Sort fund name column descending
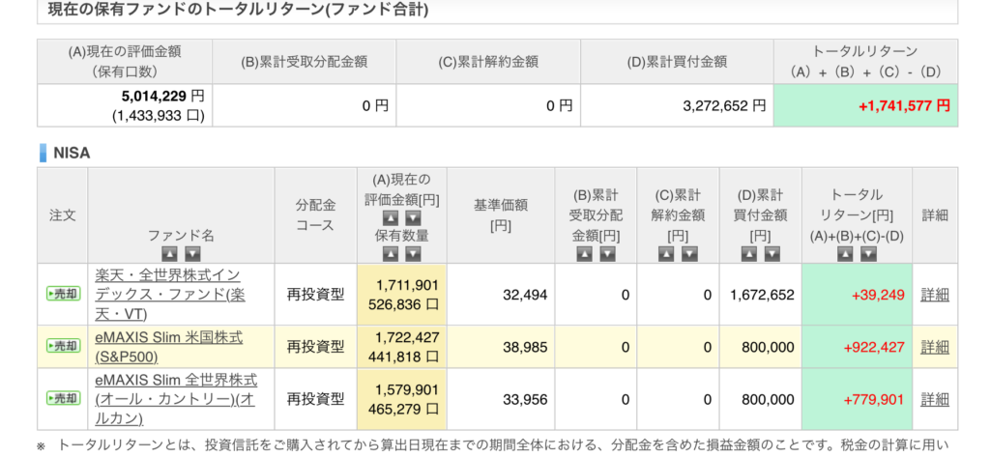Viewport: 990px width, 457px height. point(192,253)
